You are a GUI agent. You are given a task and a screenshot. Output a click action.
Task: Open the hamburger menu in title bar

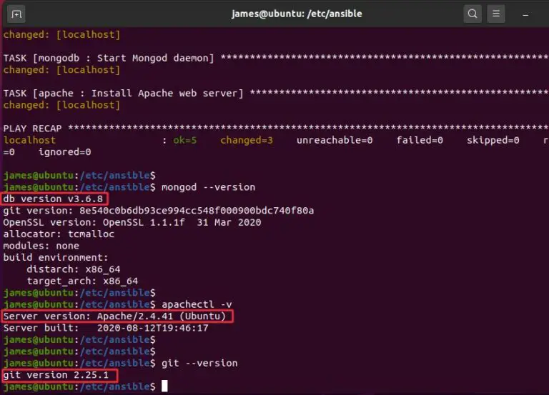tap(496, 14)
